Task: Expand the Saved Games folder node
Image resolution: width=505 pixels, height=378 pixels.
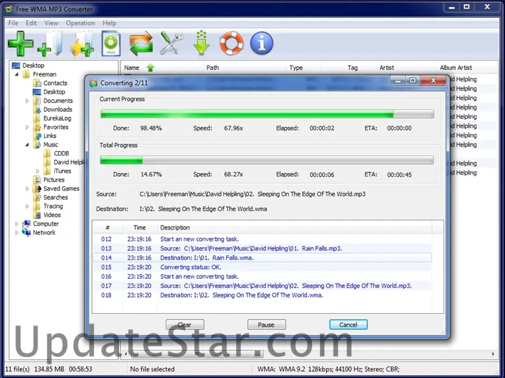Action: [x=27, y=189]
